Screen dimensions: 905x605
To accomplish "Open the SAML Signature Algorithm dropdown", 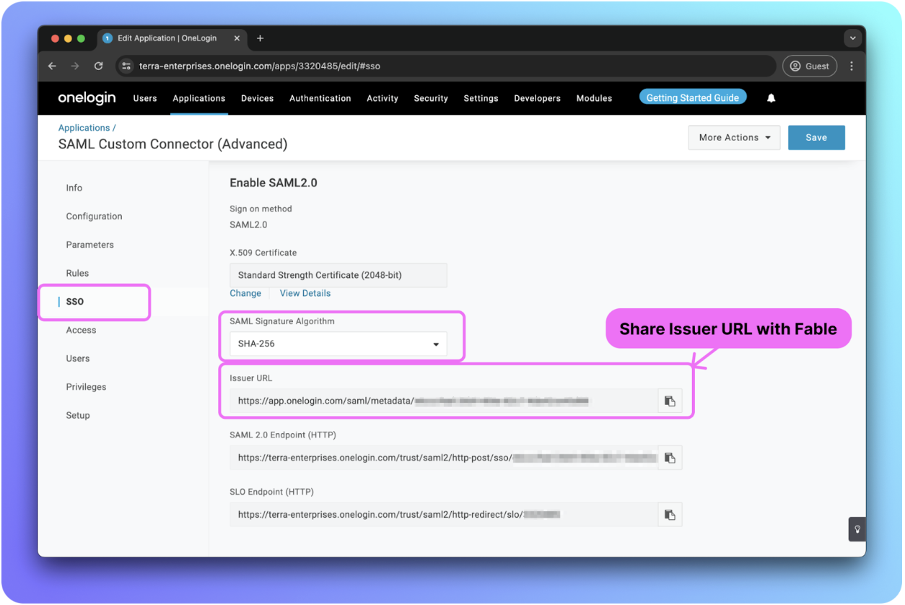I will 338,344.
